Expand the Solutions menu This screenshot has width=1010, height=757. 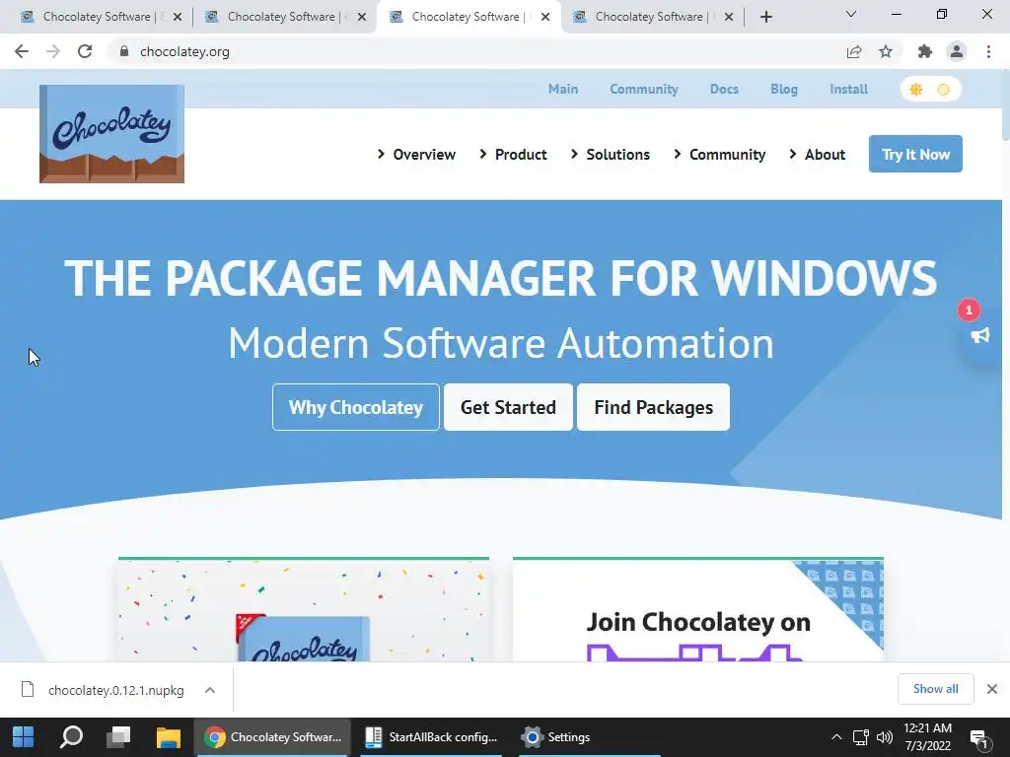click(x=611, y=155)
